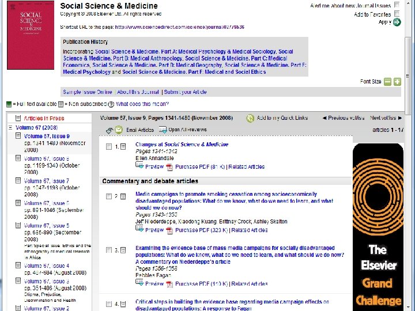This screenshot has height=311, width=415.
Task: Click document icon next to Volume 67, Issue 8
Action: pos(18,158)
